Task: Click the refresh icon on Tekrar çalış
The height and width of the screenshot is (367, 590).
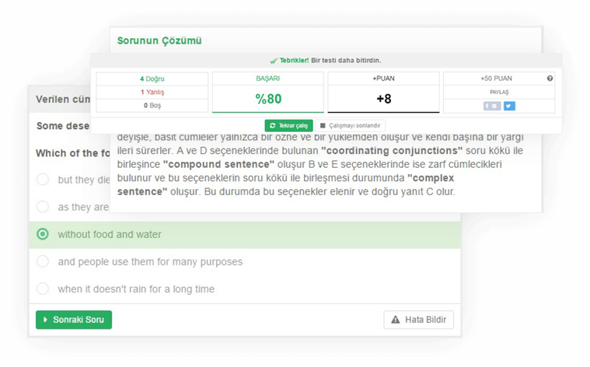Action: tap(272, 125)
